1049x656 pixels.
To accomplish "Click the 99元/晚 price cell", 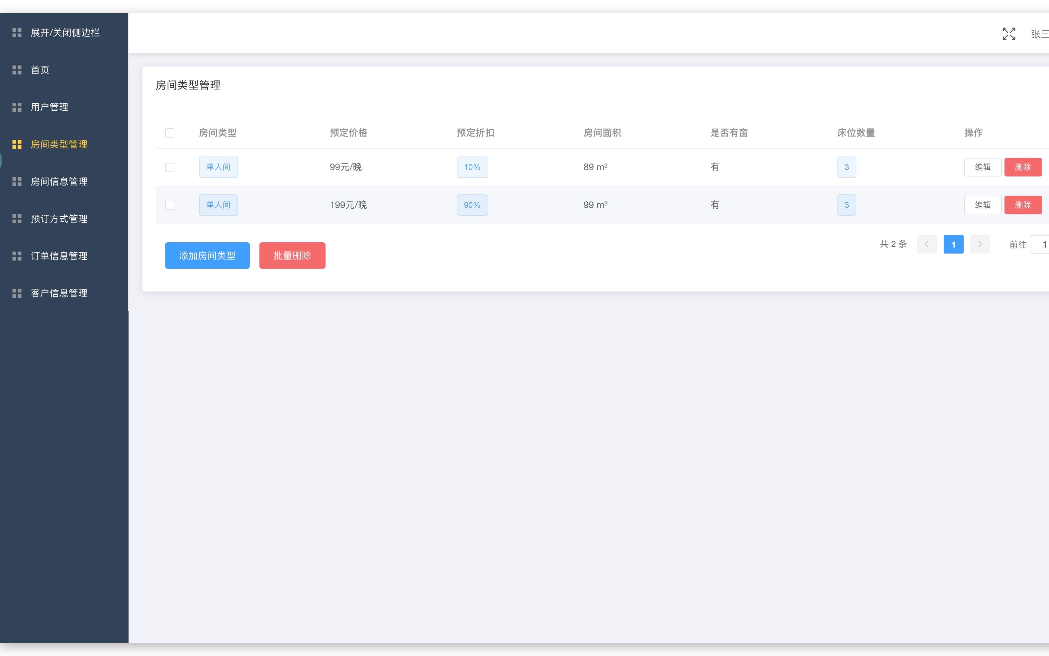I will point(345,167).
